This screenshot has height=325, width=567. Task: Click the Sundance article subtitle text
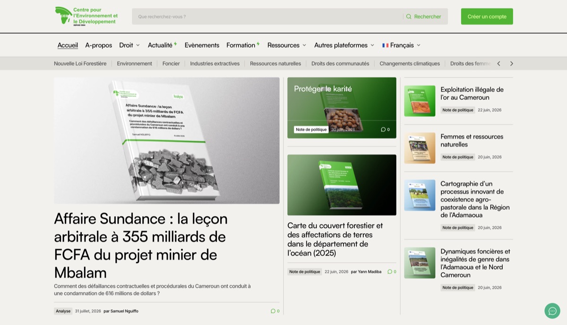pos(152,290)
